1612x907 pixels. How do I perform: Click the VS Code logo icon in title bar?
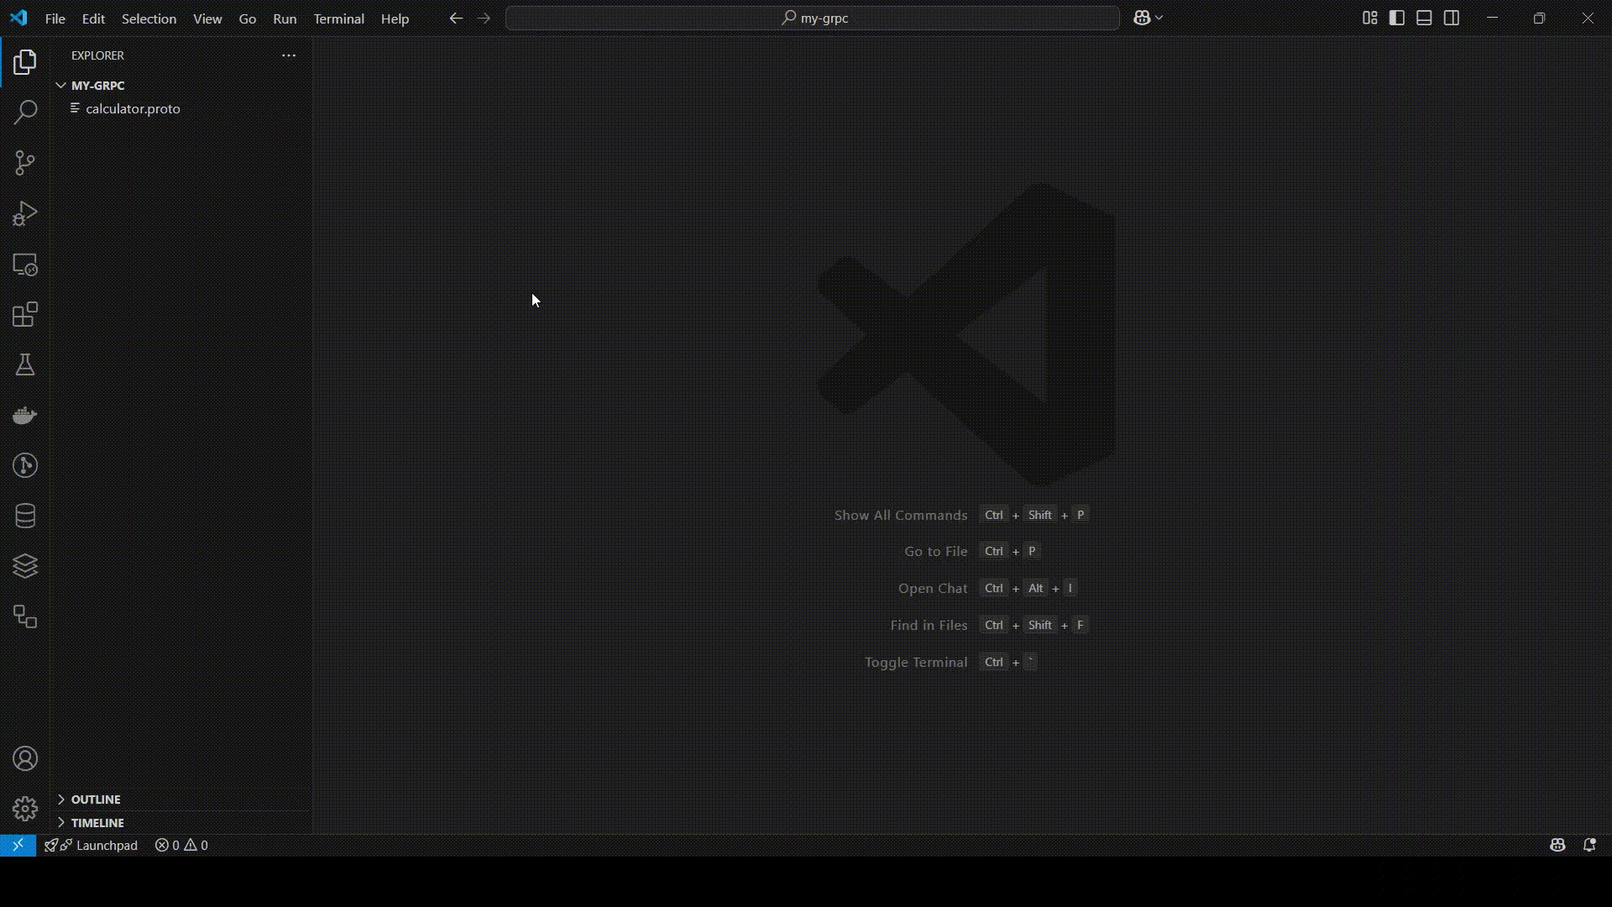[18, 18]
